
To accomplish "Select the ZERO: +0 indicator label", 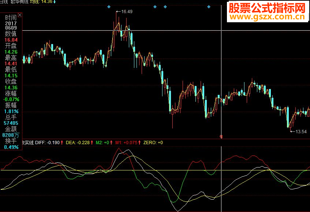I will pos(153,142).
